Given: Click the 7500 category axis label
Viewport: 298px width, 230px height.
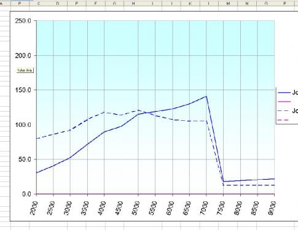Looking at the screenshot, I should [221, 208].
